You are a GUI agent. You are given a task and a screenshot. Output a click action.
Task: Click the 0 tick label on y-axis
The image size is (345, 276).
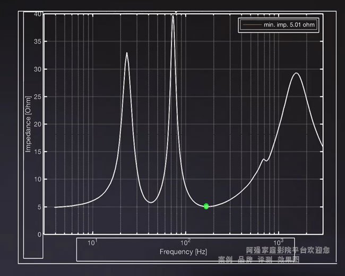[39, 235]
